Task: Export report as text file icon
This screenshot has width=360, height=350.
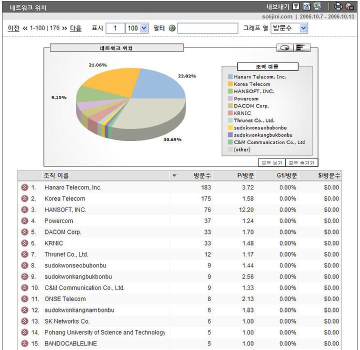Action: click(x=296, y=6)
